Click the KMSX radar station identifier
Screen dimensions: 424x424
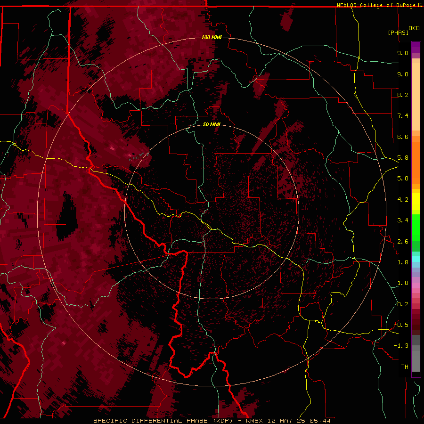tap(254, 421)
